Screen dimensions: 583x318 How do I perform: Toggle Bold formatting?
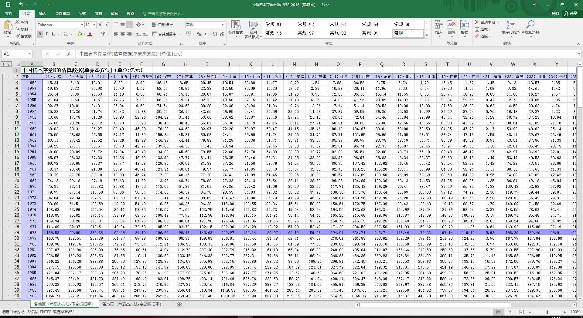(x=40, y=34)
